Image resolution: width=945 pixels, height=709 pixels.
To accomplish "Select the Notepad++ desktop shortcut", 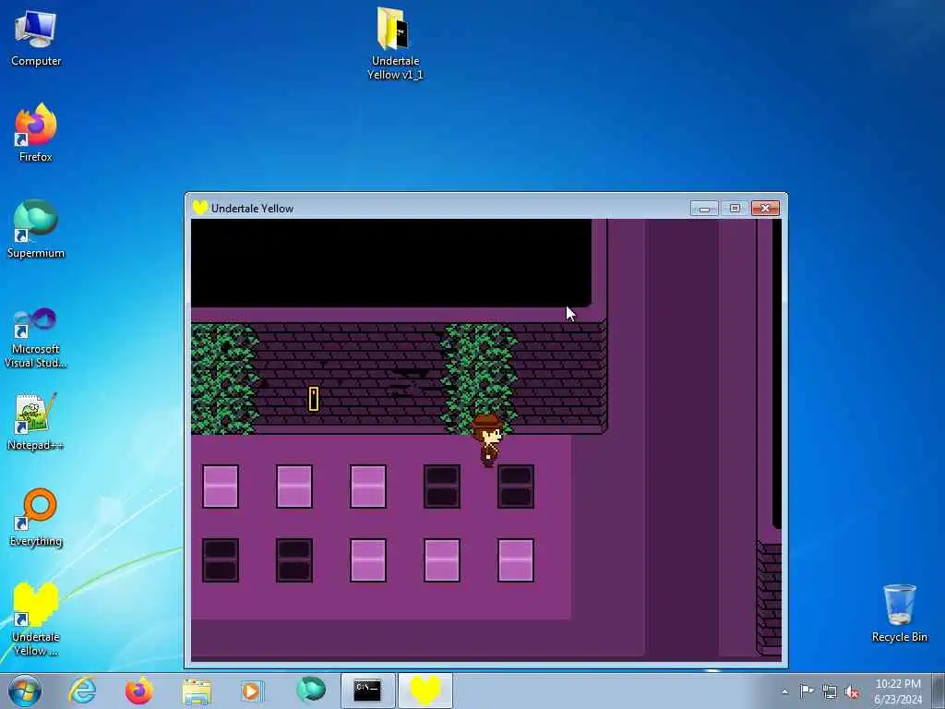I will click(36, 421).
